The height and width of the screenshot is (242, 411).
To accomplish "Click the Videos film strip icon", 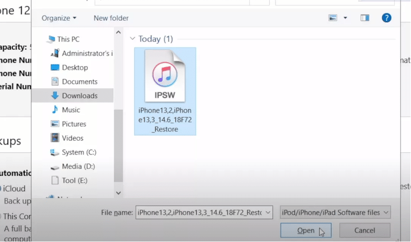I will pyautogui.click(x=55, y=138).
